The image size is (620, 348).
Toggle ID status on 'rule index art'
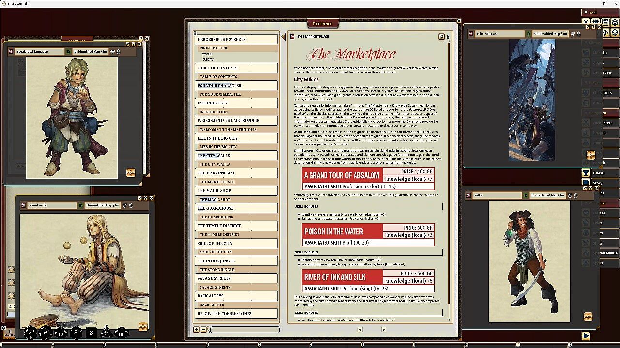pyautogui.click(x=528, y=34)
